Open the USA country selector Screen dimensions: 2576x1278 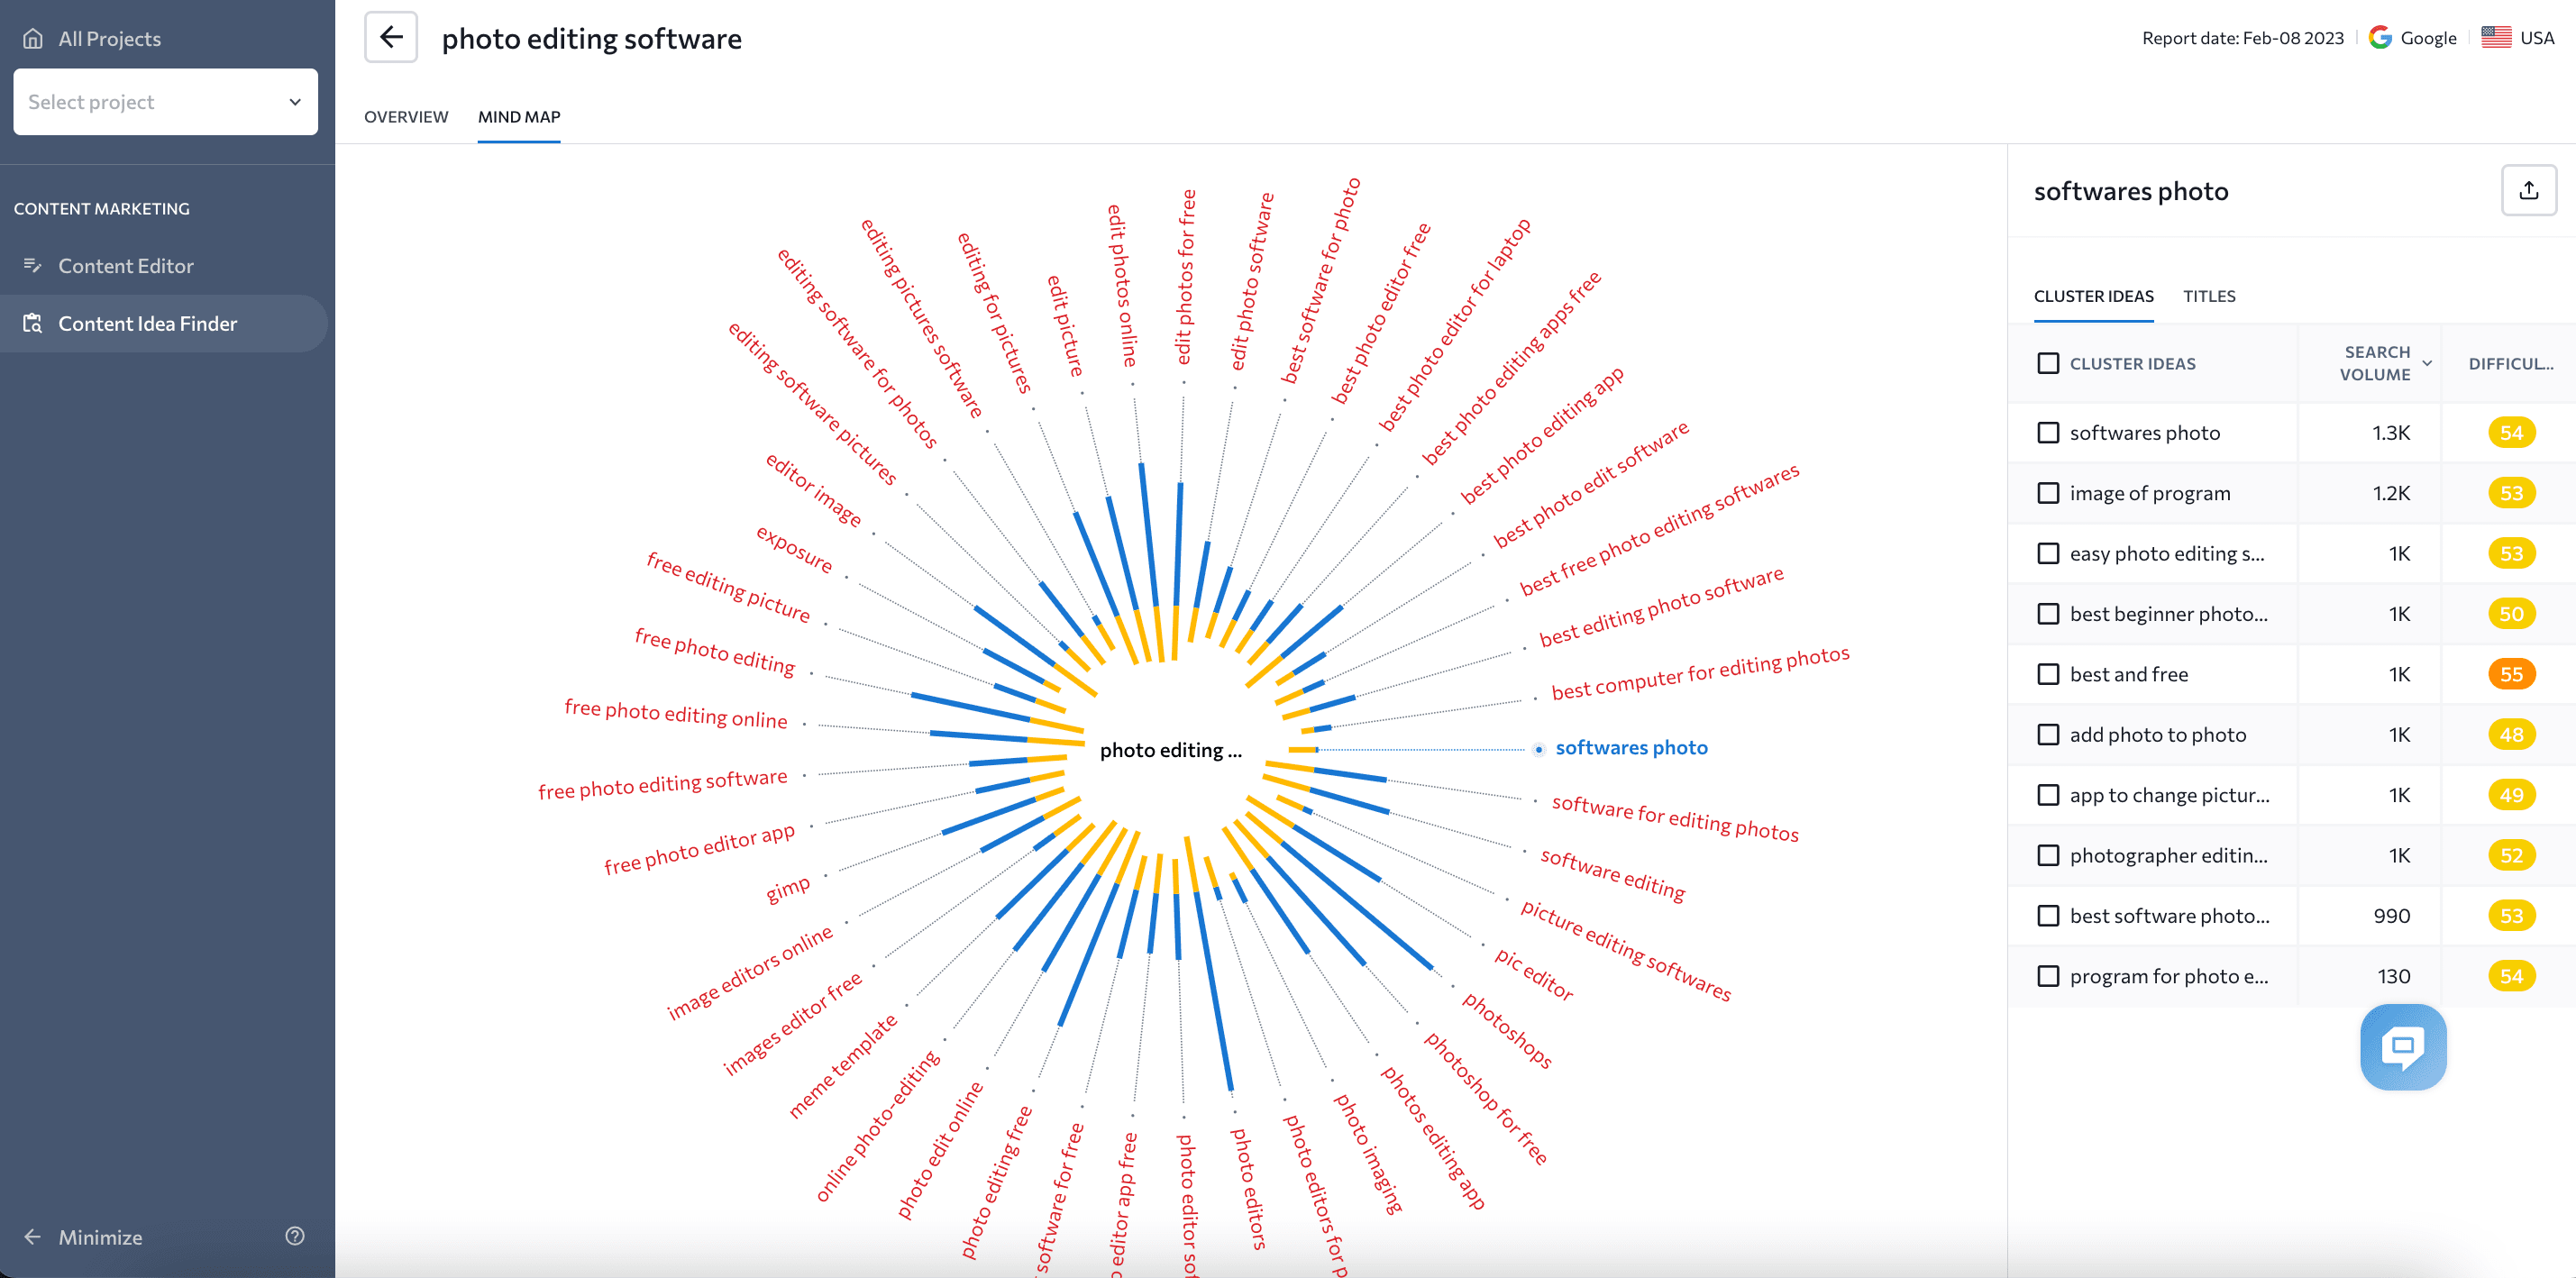point(2518,38)
